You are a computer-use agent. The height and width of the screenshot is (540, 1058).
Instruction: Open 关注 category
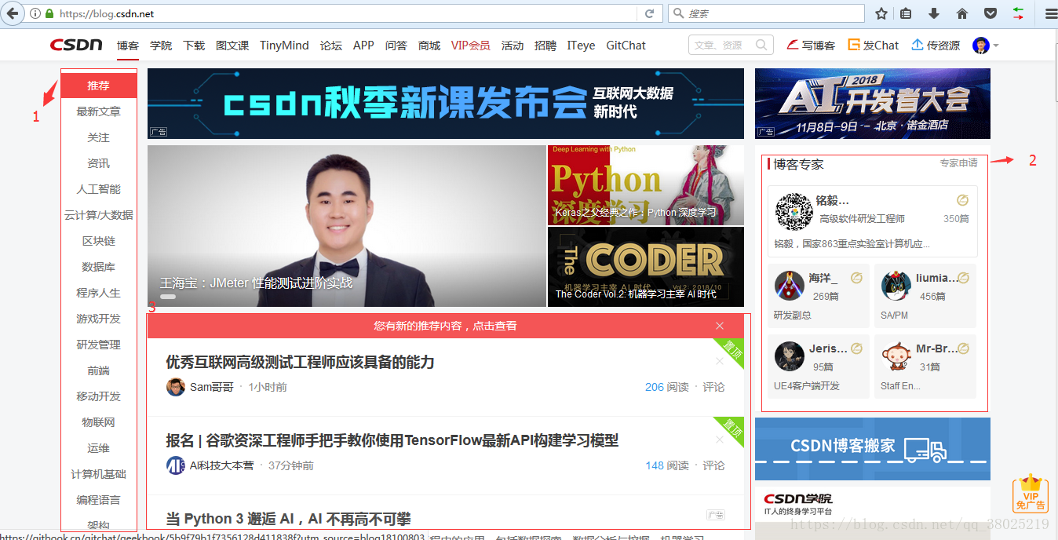[99, 137]
